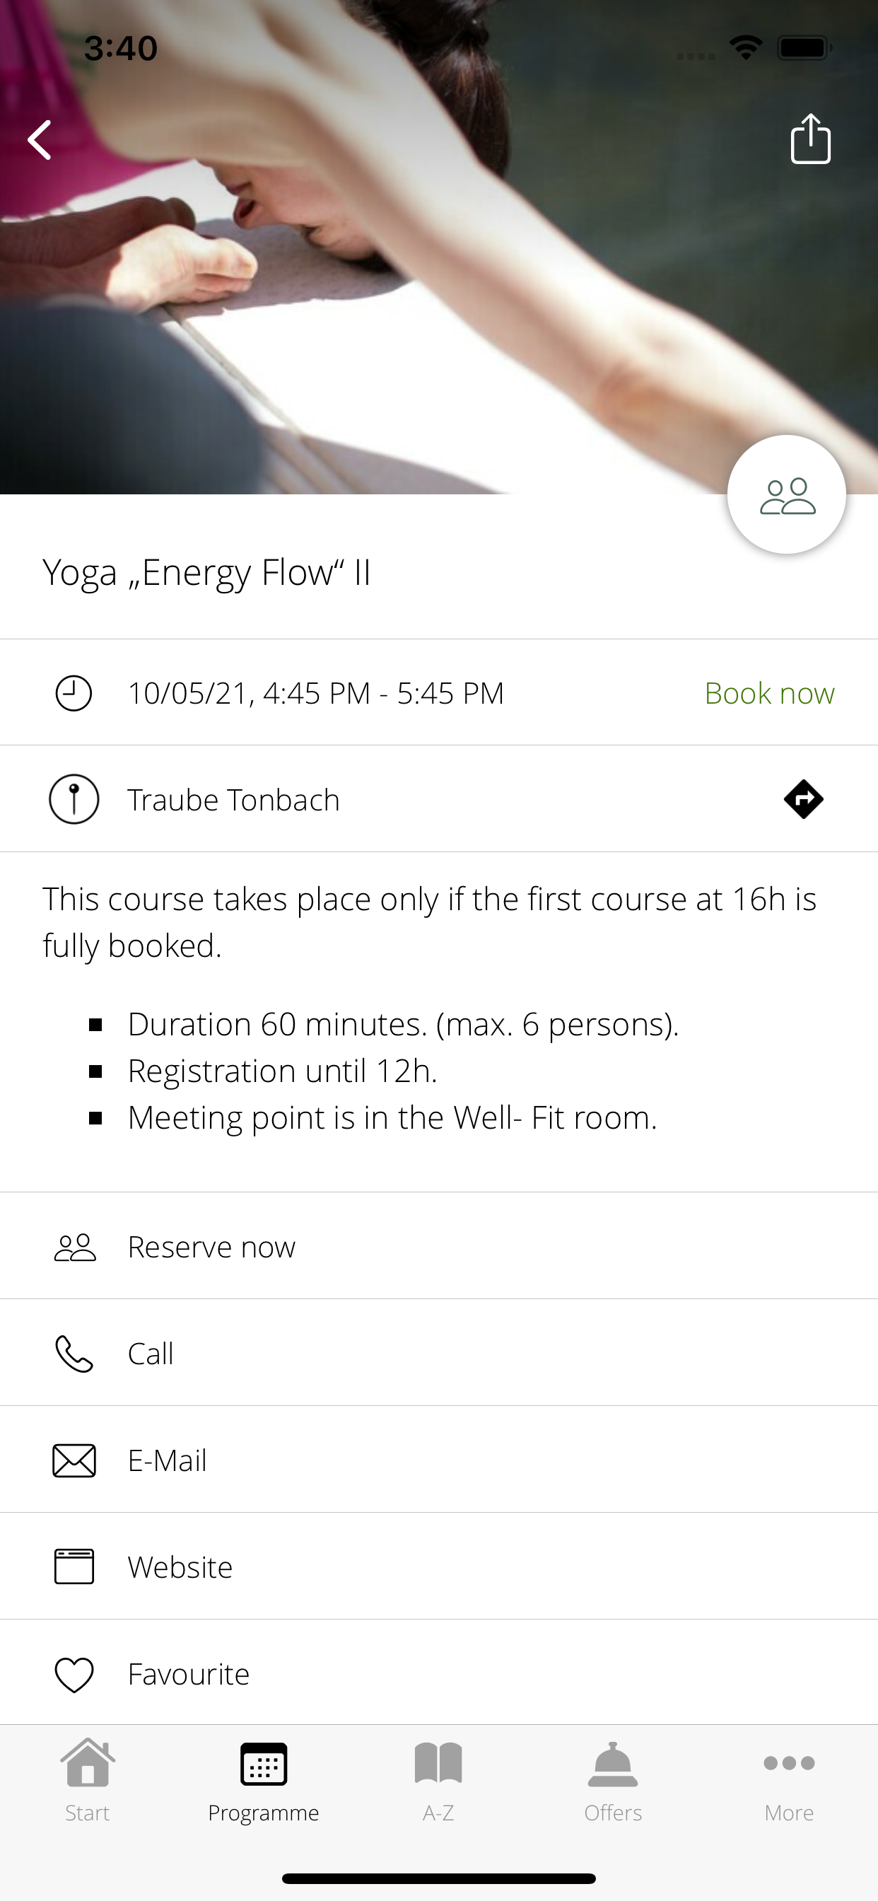Tap the phone handset icon
Screen dimensions: 878x1901
74,1354
